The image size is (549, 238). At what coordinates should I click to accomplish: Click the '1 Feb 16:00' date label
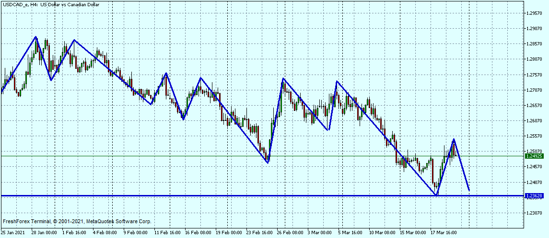click(x=75, y=232)
